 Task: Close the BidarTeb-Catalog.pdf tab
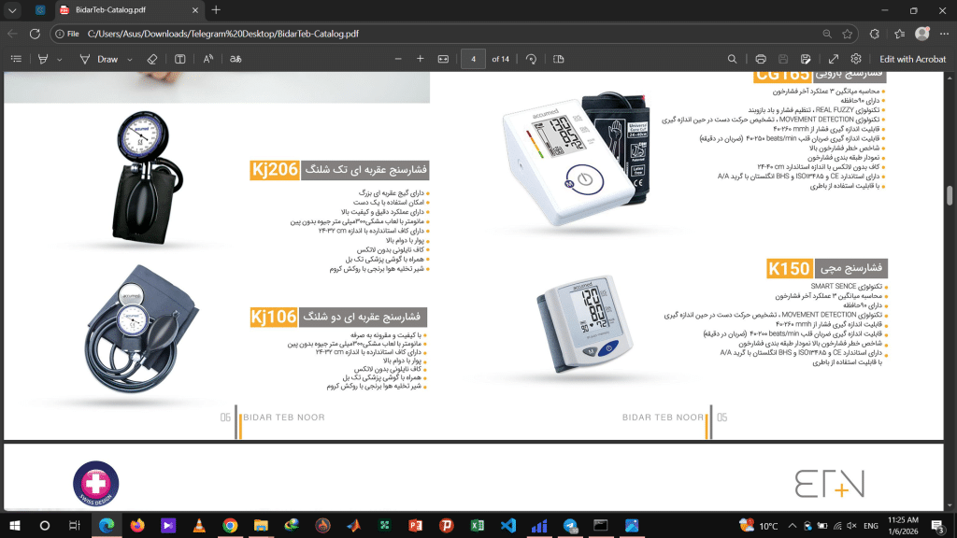(x=195, y=10)
